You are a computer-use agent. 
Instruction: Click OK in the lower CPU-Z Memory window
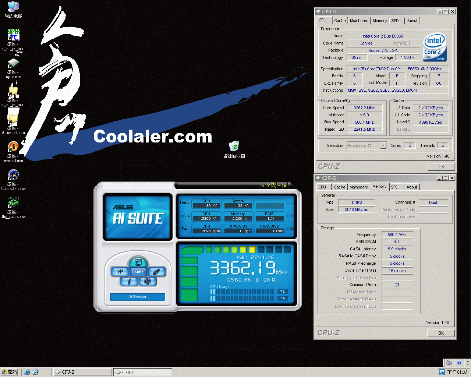(441, 333)
